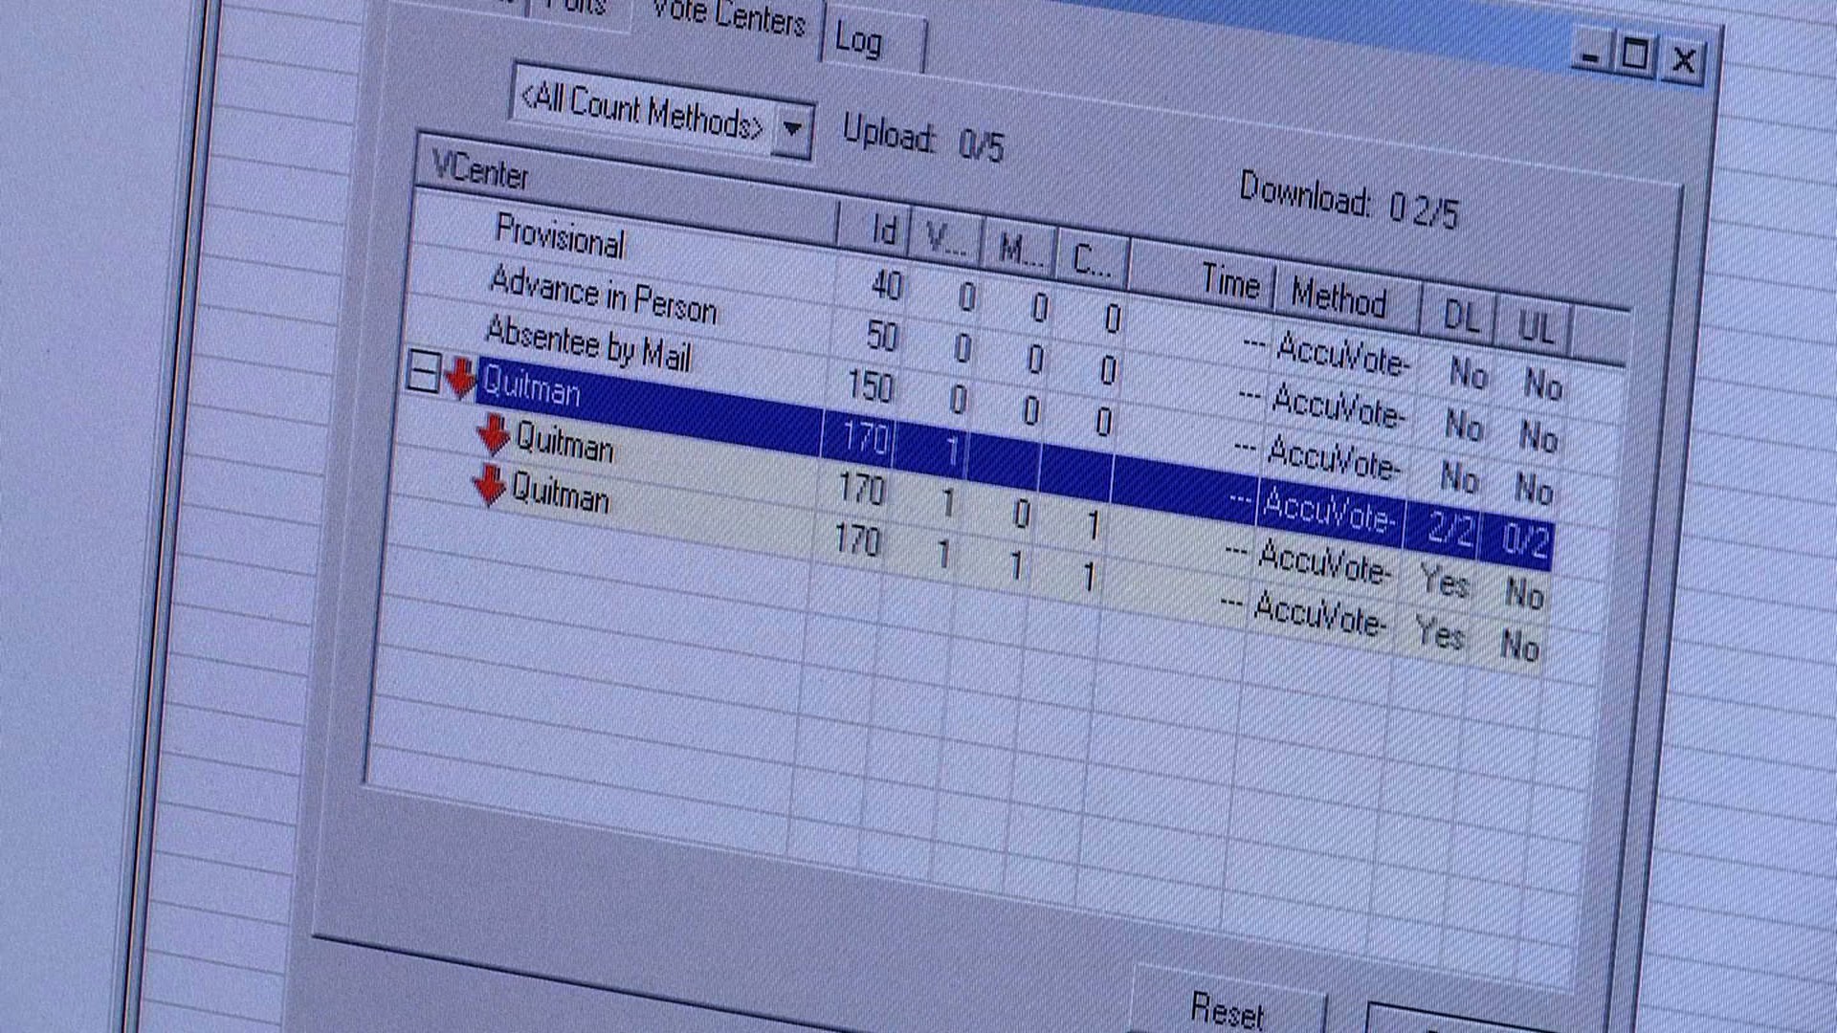Click the UL column header
This screenshot has height=1033, width=1837.
tap(1535, 327)
